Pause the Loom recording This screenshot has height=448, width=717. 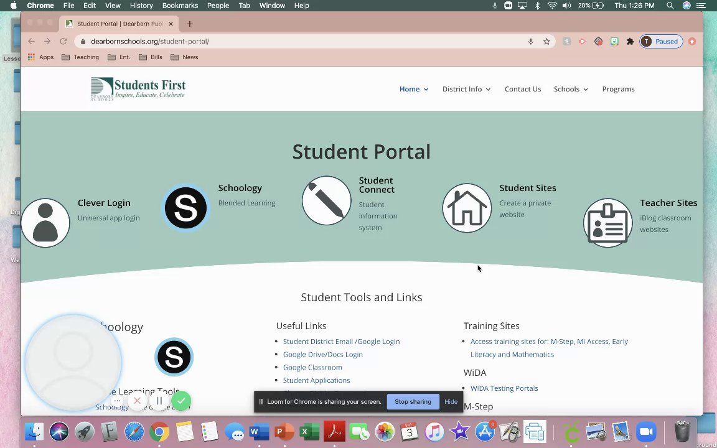(159, 401)
